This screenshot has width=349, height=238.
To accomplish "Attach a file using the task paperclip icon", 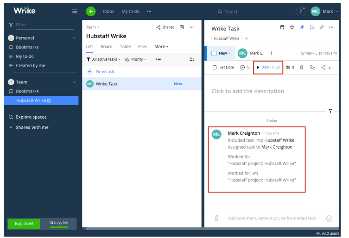I will 301,68.
